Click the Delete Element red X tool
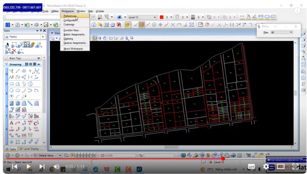Viewport: 307px width, 174px height. (x=14, y=51)
